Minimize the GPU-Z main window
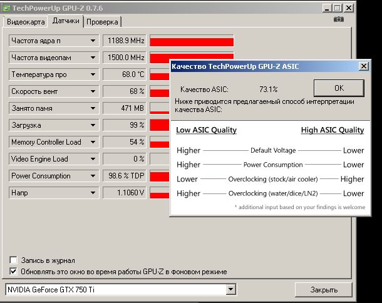Image resolution: width=382 pixels, height=303 pixels. [327, 8]
